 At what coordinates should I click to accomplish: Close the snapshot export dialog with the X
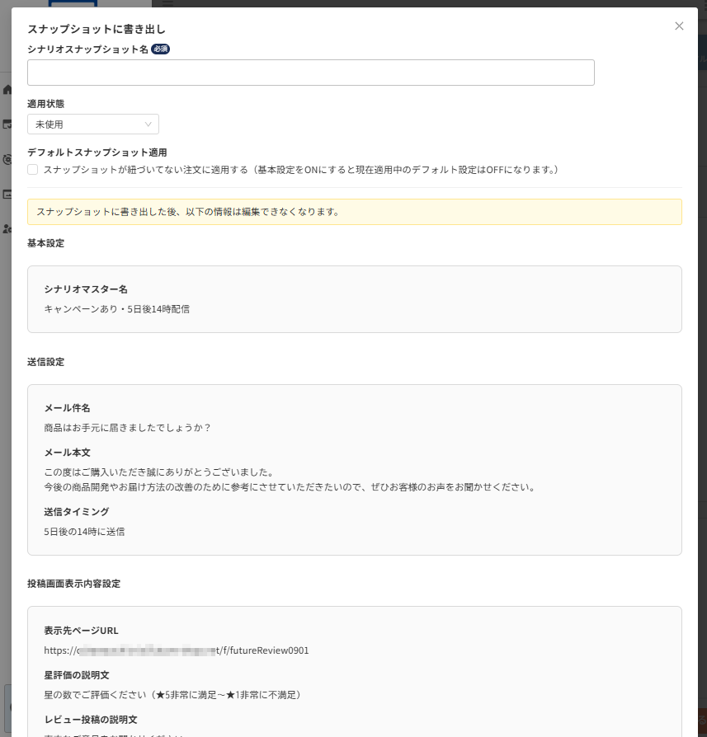[679, 26]
